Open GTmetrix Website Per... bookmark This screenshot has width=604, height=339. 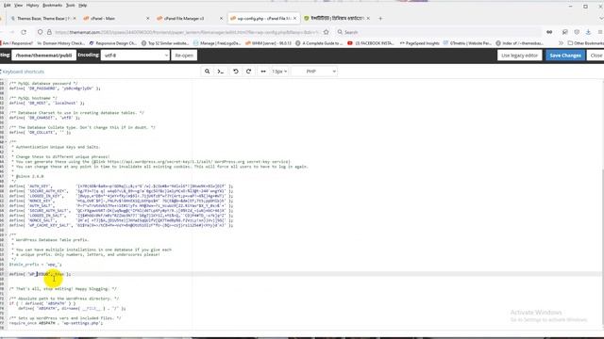click(468, 43)
